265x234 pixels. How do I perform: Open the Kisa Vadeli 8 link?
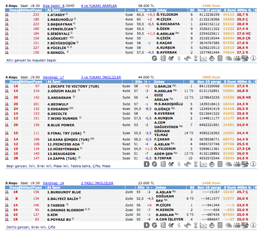[53, 6]
